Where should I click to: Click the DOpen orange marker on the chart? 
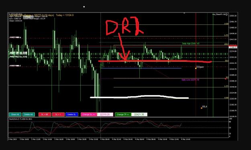click(x=196, y=69)
